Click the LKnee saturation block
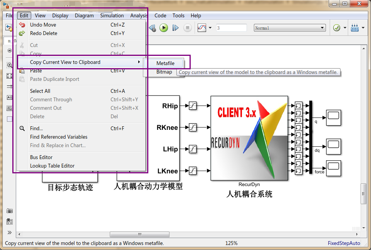Viewport: 371px width, 250px height. pyautogui.click(x=193, y=171)
